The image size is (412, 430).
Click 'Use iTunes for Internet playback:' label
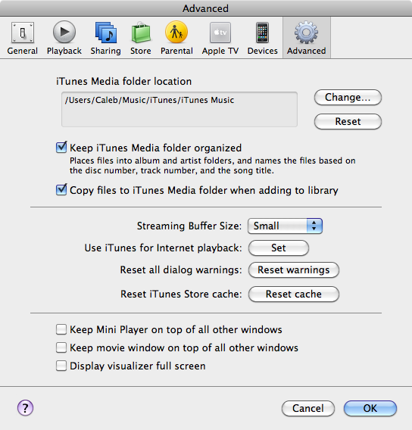click(x=163, y=248)
